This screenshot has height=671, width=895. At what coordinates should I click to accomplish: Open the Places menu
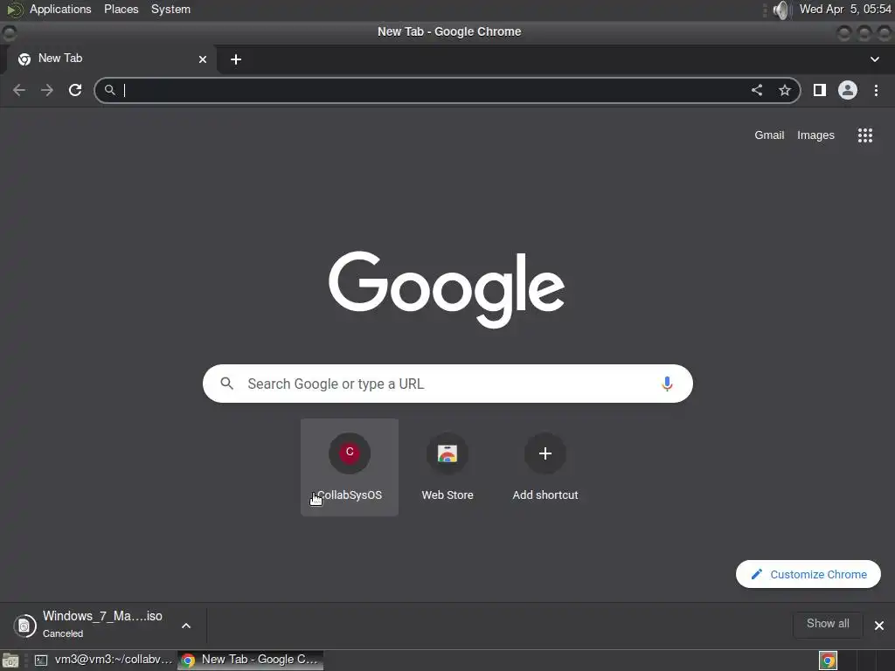point(121,9)
